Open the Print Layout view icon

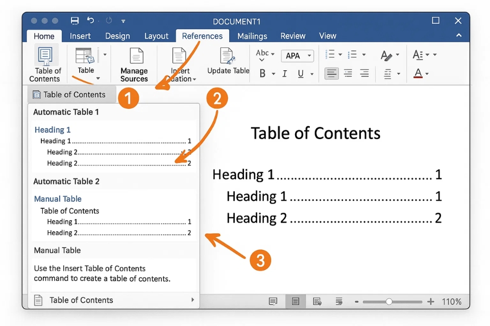click(x=295, y=301)
